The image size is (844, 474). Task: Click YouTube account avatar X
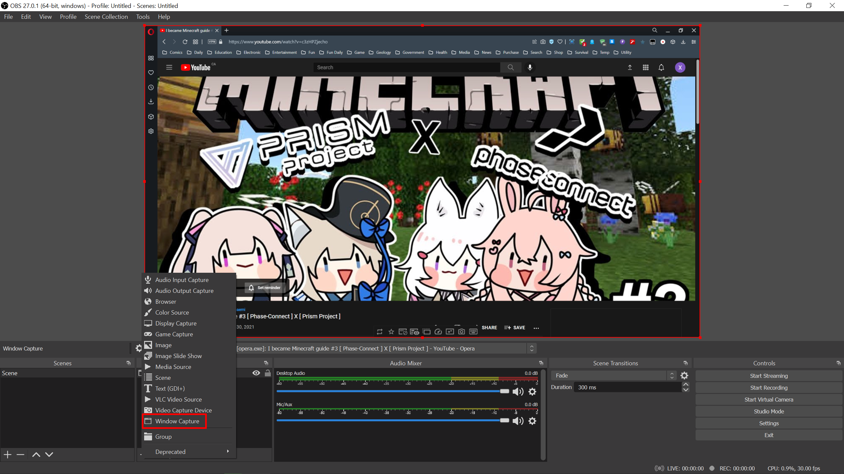pyautogui.click(x=680, y=67)
